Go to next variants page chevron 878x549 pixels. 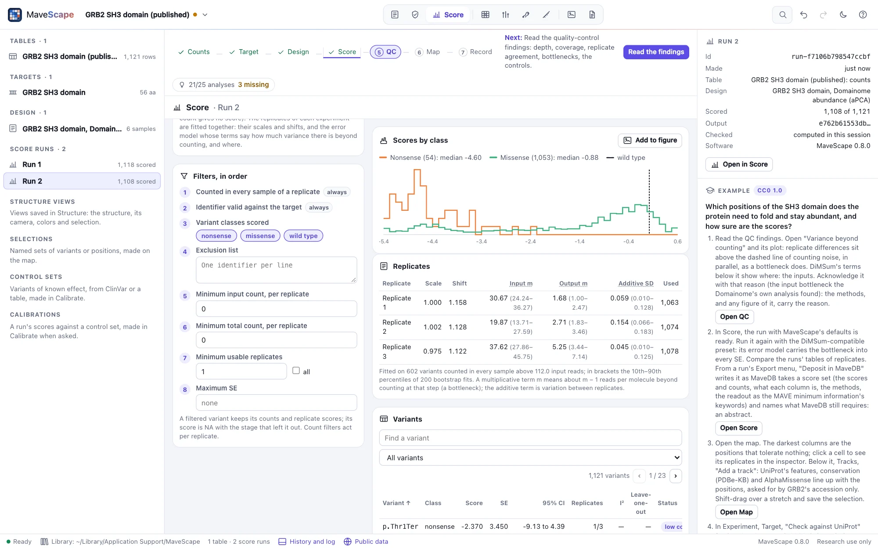pos(676,476)
